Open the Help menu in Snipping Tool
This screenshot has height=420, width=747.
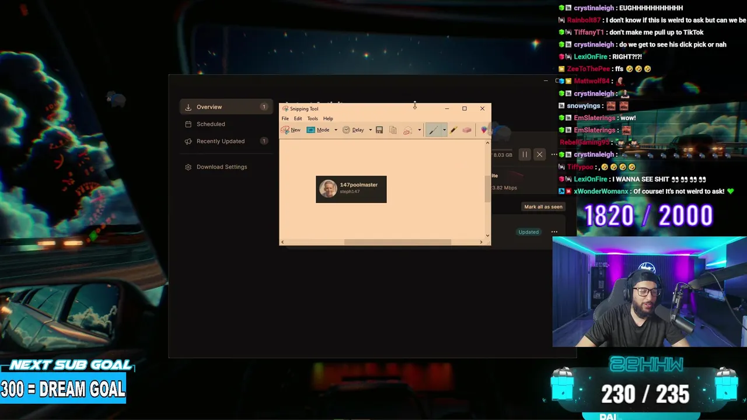(x=328, y=118)
